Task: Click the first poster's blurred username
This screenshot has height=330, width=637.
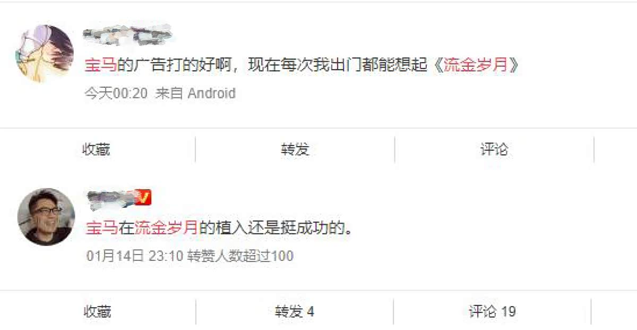Action: [128, 35]
